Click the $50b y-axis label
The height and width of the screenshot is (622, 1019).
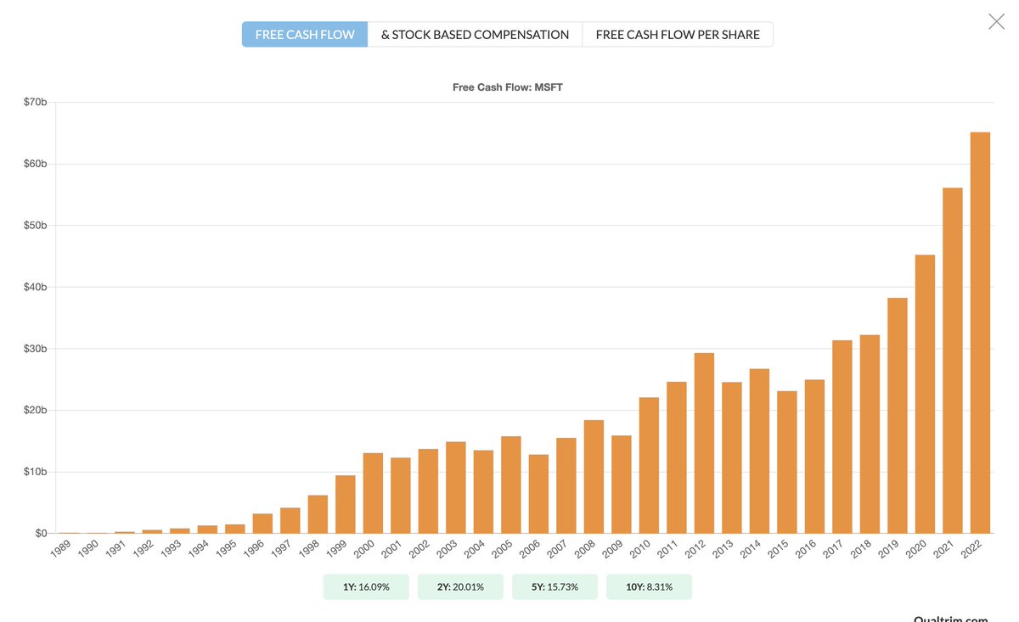tap(35, 226)
